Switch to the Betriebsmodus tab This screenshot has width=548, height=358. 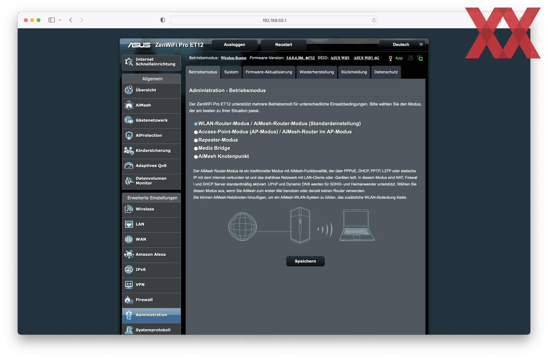[203, 72]
